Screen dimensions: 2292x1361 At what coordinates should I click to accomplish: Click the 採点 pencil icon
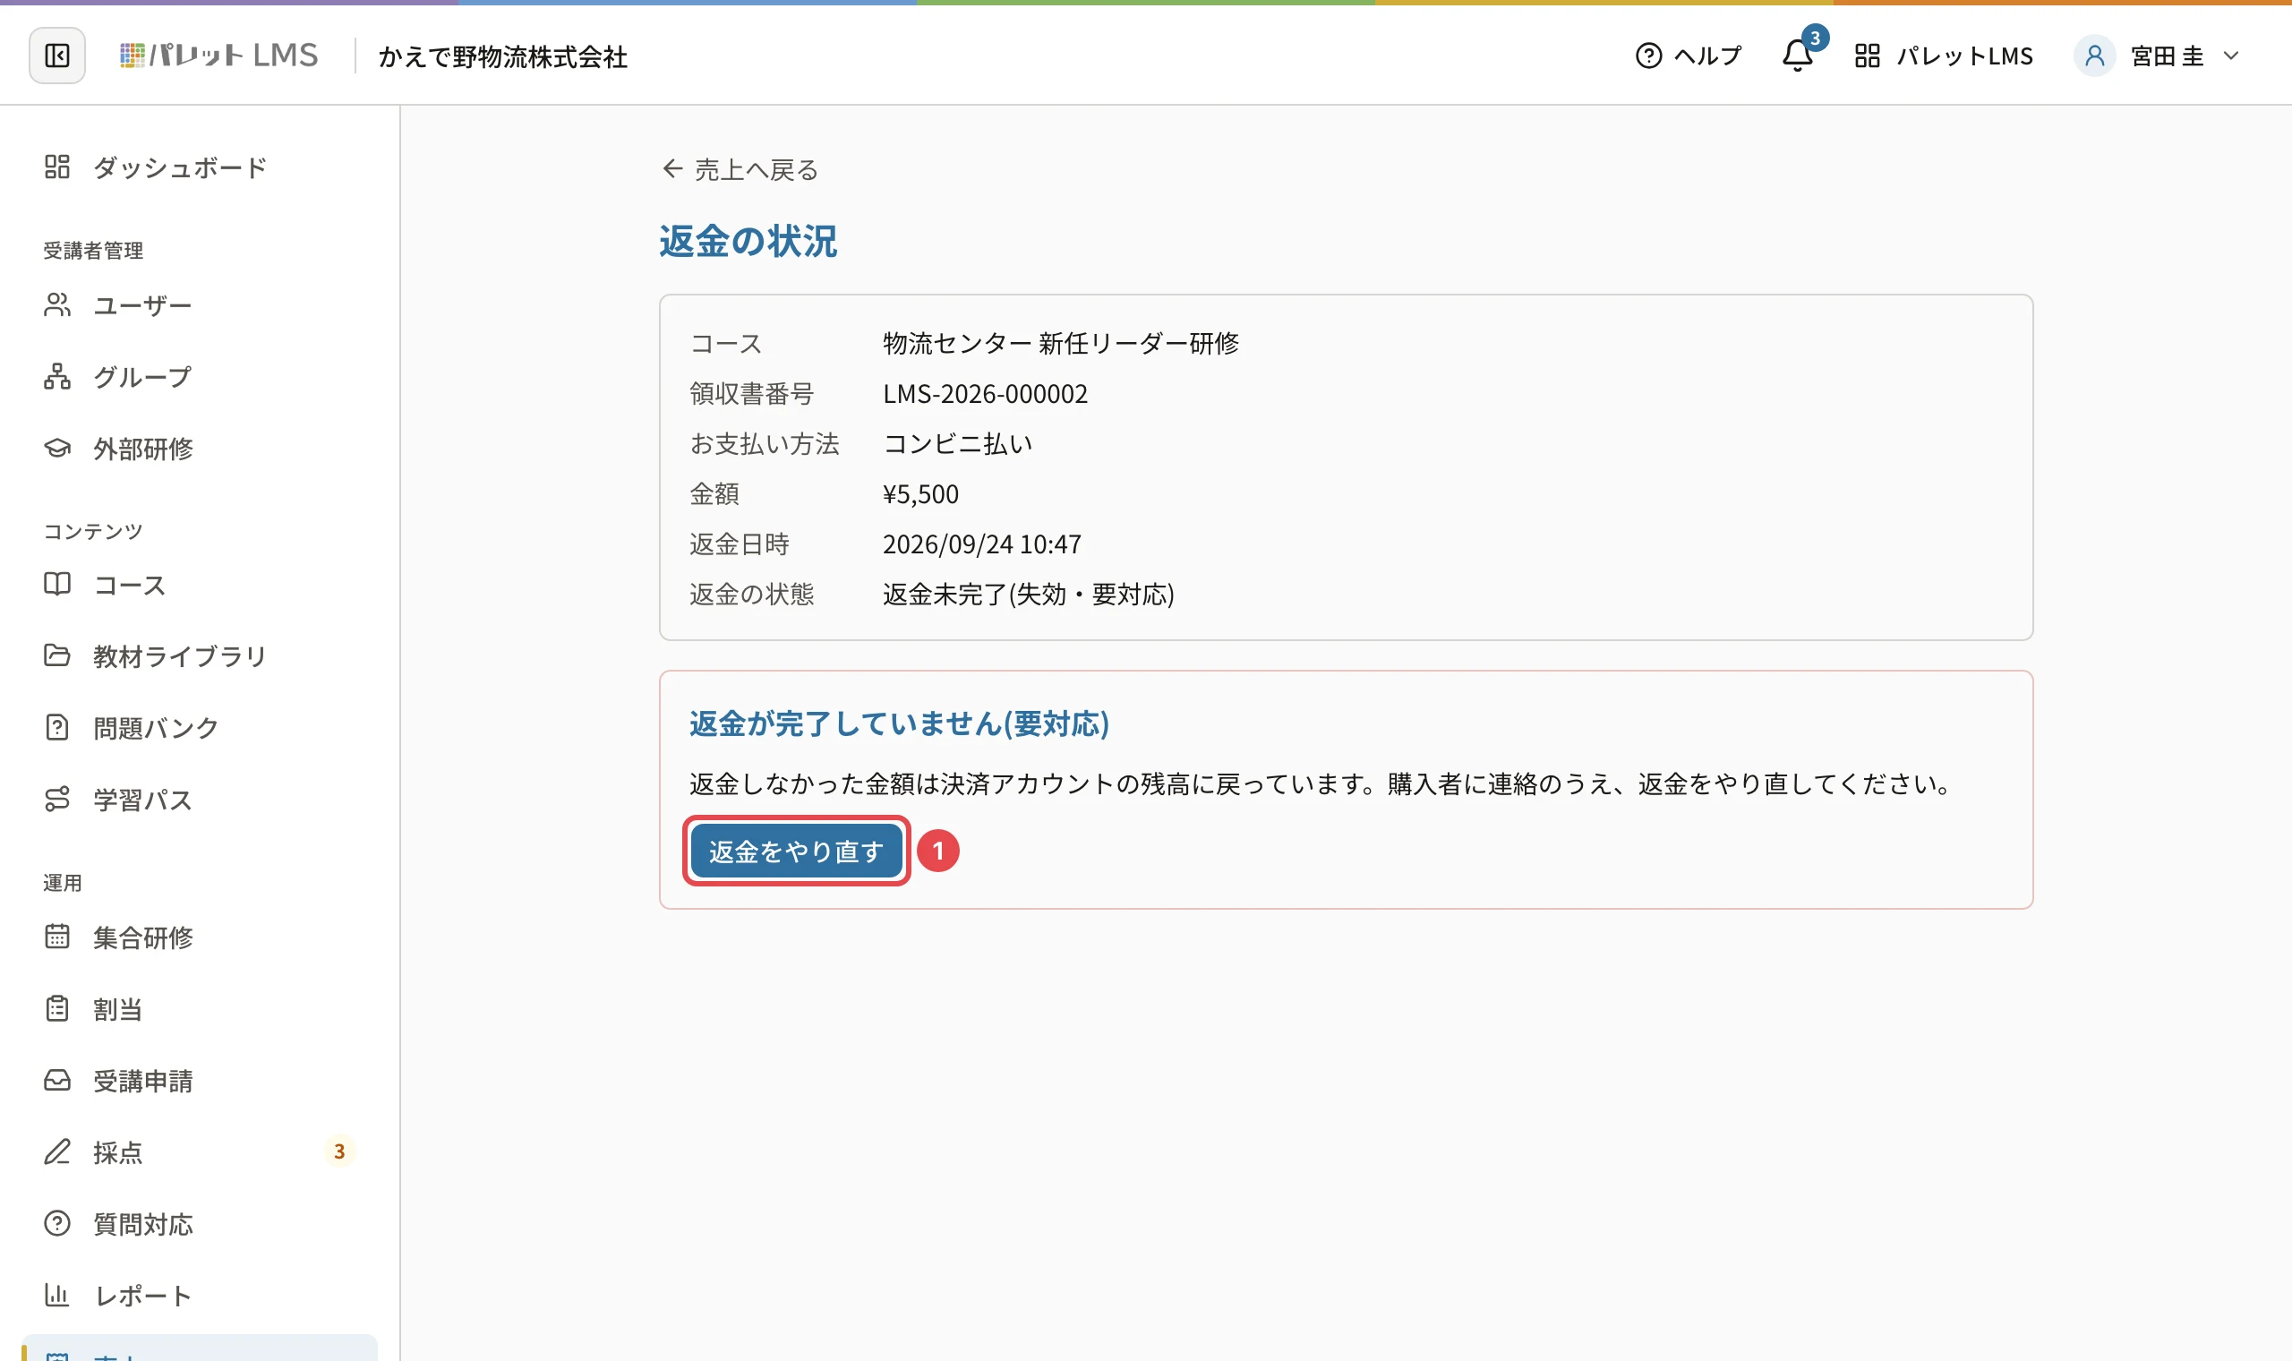click(x=56, y=1151)
